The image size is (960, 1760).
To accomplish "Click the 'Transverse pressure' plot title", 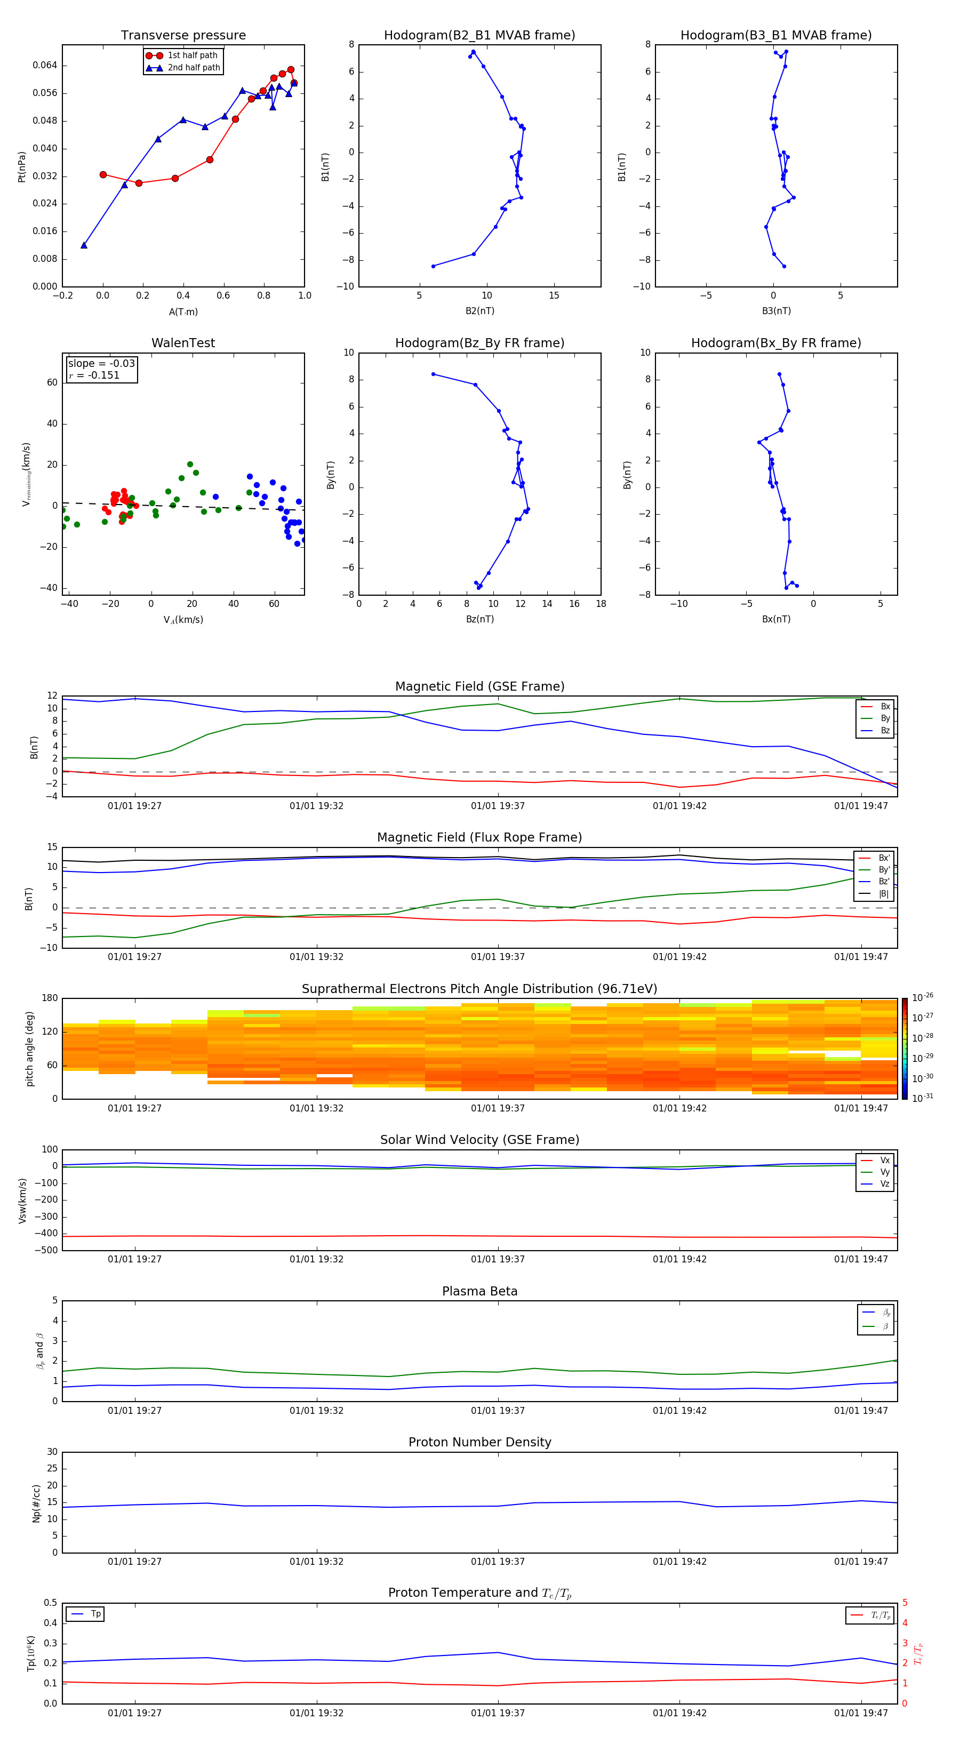I will point(183,35).
